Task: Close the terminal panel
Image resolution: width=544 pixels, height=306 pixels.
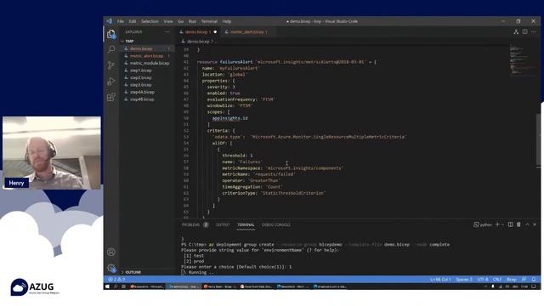Action: click(535, 224)
